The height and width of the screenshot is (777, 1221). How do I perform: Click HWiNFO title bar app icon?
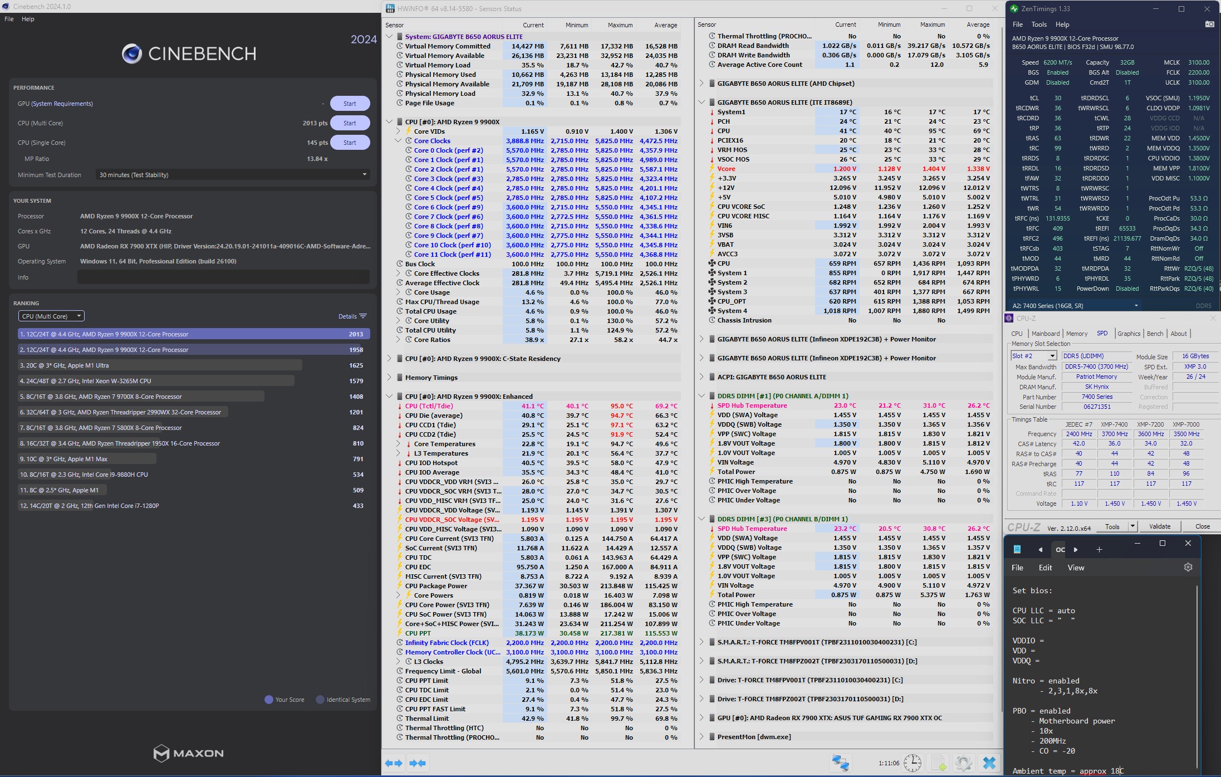tap(390, 8)
